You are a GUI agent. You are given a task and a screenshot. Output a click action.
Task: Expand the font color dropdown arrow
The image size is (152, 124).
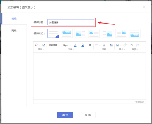click(x=78, y=45)
